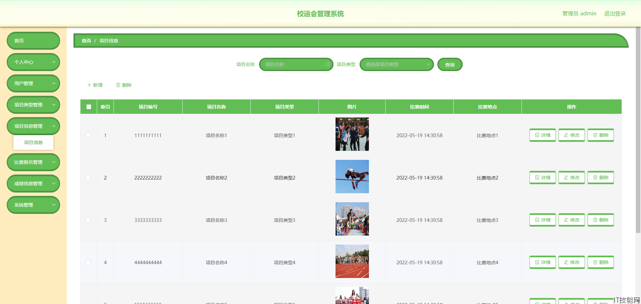The image size is (641, 304).
Task: Click 首页 in the breadcrumb
Action: [x=86, y=41]
